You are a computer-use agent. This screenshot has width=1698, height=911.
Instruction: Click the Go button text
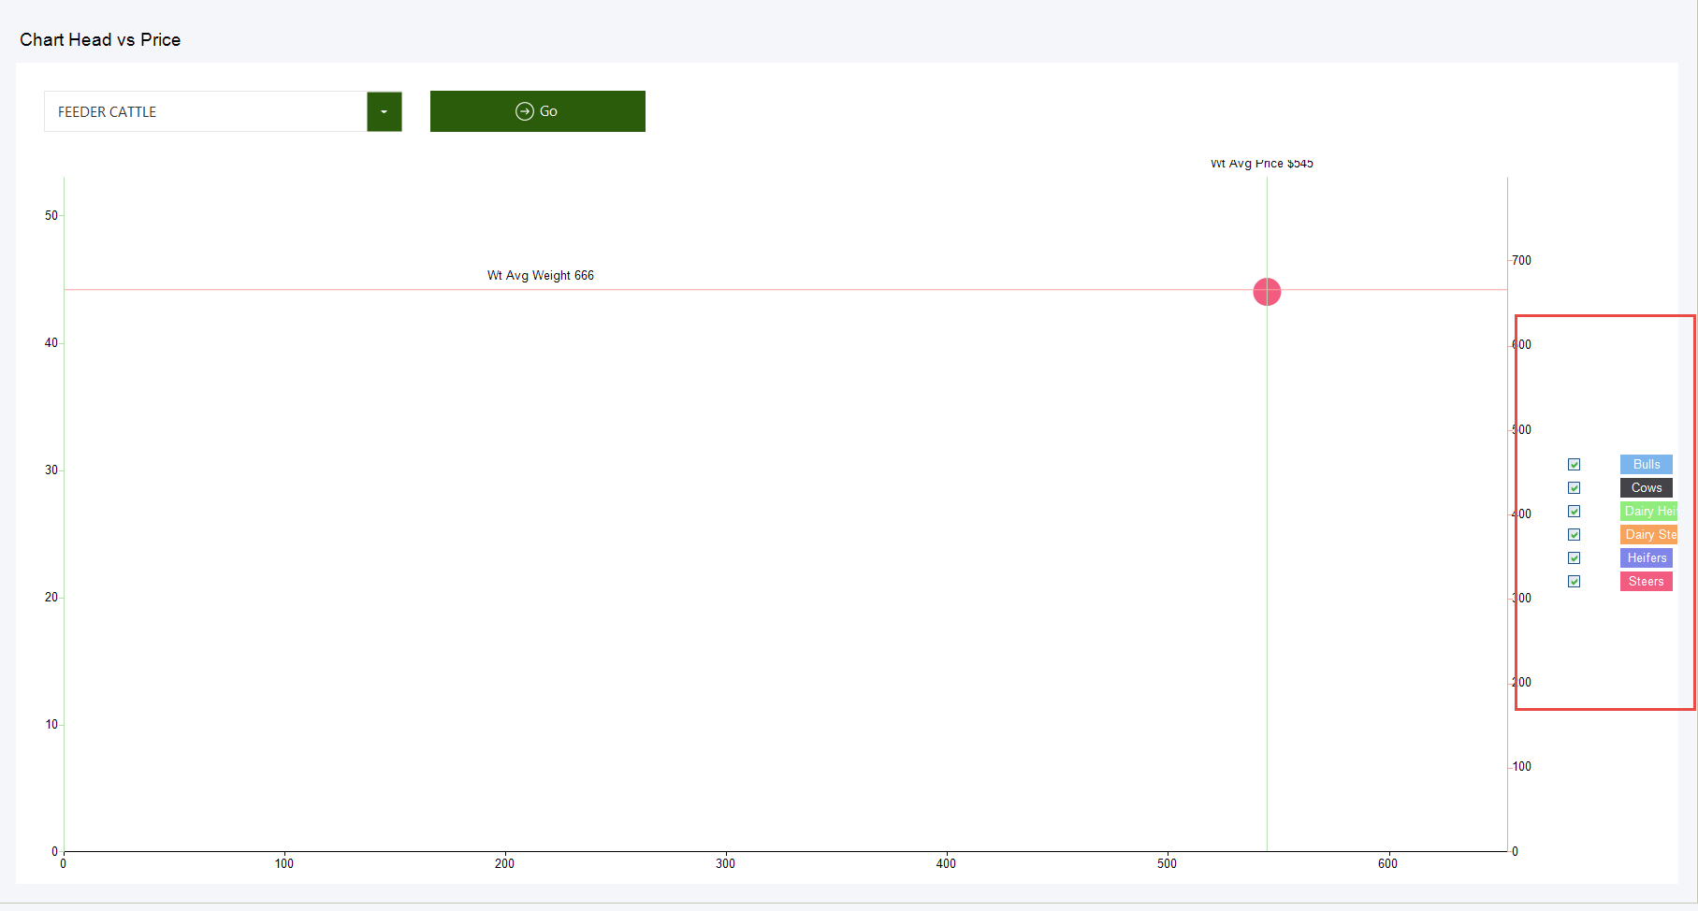tap(548, 111)
